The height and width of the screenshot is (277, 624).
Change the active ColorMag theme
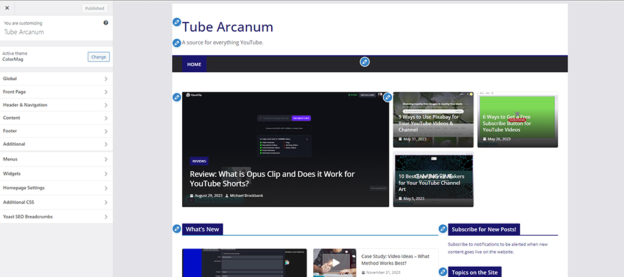pos(99,56)
